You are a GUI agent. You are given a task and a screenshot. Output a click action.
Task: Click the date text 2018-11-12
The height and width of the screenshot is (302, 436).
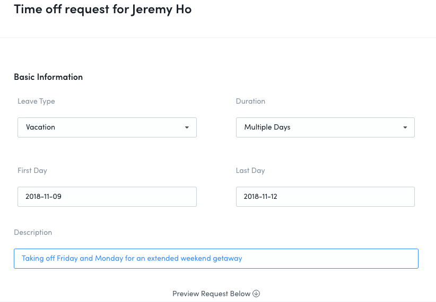click(260, 196)
